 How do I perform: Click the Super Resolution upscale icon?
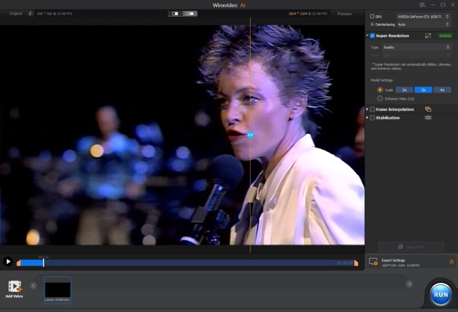tap(428, 35)
